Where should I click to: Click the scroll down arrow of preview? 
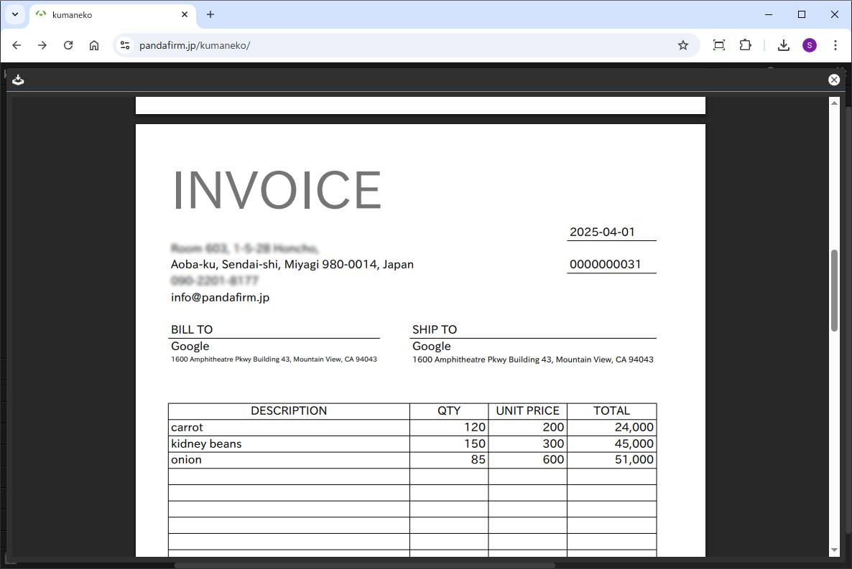coord(834,550)
